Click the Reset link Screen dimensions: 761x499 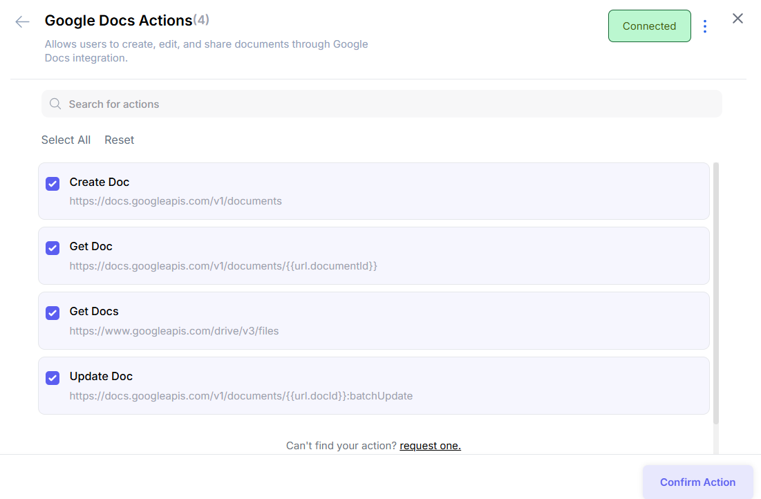(120, 140)
